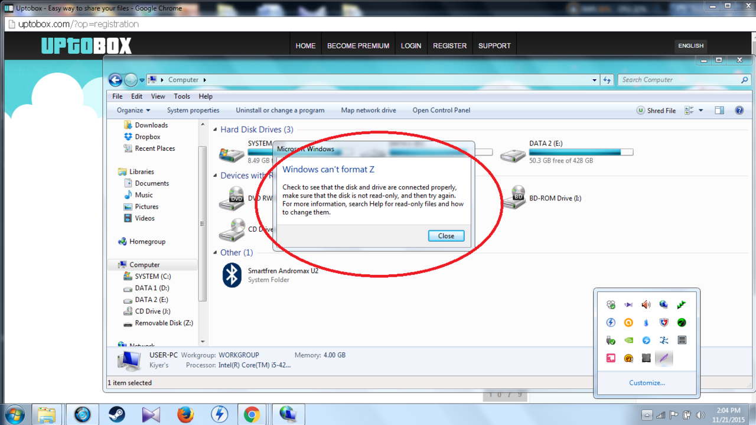The height and width of the screenshot is (425, 756).
Task: Click the Explorer Back navigation arrow
Action: pyautogui.click(x=116, y=80)
